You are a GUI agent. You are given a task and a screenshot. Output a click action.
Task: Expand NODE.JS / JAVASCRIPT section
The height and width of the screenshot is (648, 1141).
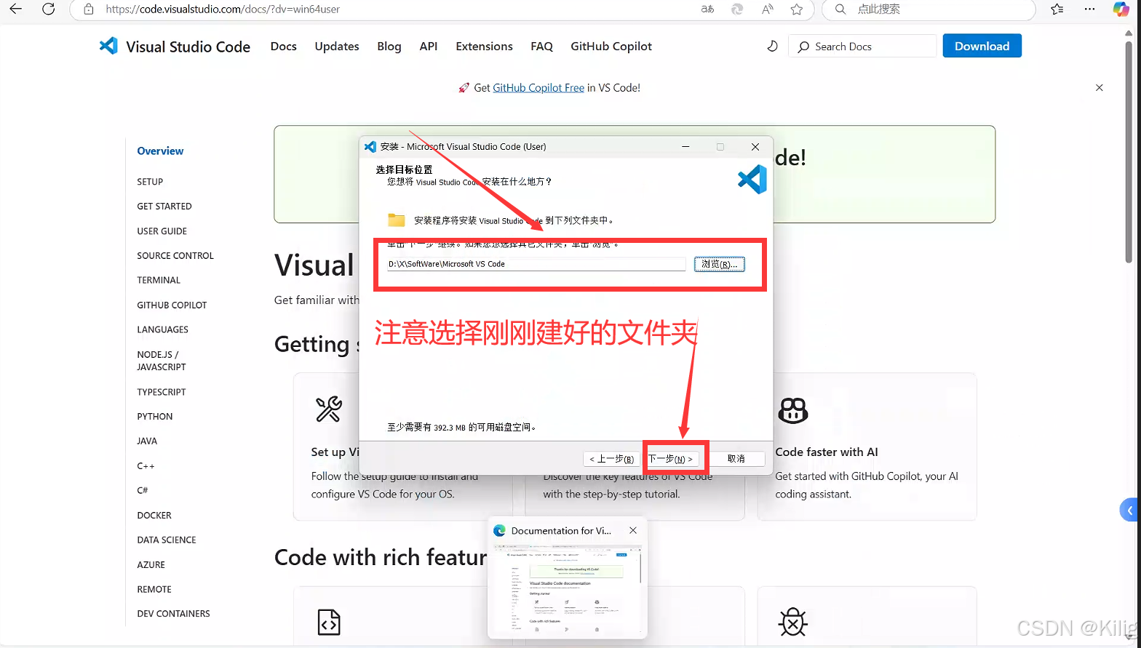161,361
